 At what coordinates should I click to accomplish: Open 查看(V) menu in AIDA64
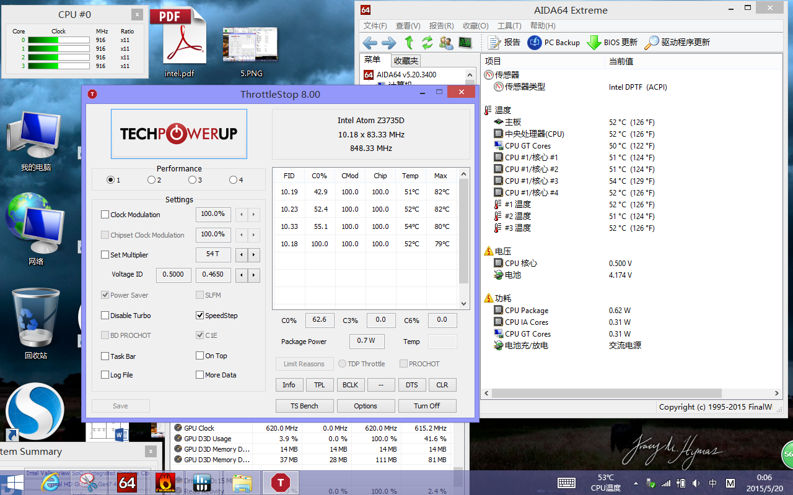point(408,26)
